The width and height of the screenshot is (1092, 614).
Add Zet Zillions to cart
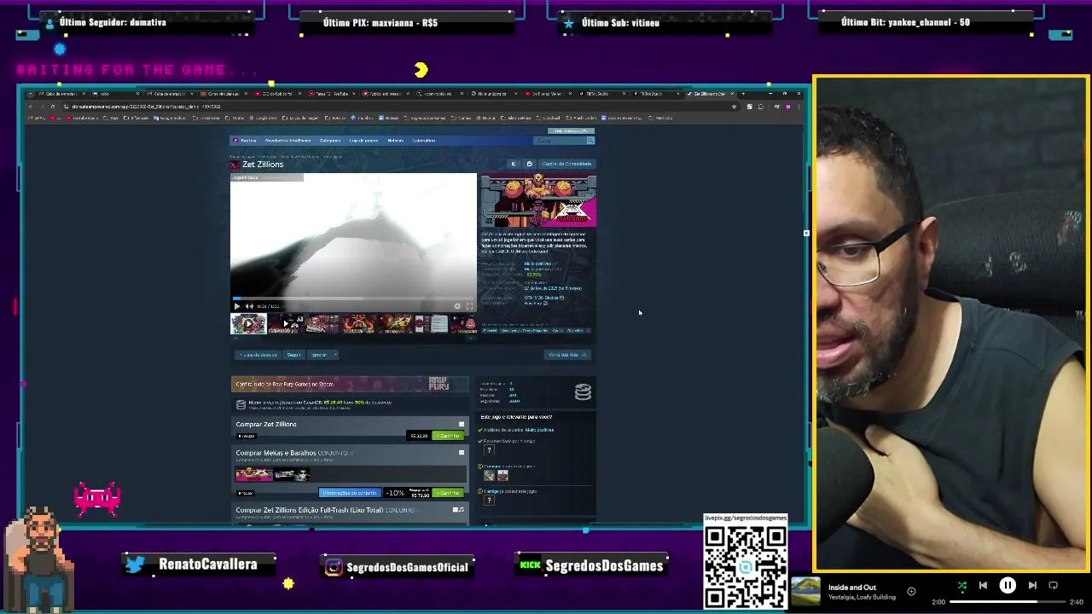click(x=448, y=436)
